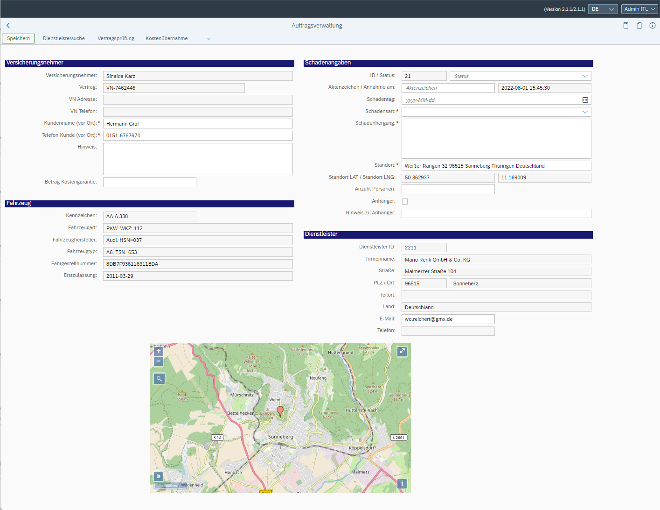
Task: Select the Dienstleistersuche menu item
Action: click(x=63, y=38)
